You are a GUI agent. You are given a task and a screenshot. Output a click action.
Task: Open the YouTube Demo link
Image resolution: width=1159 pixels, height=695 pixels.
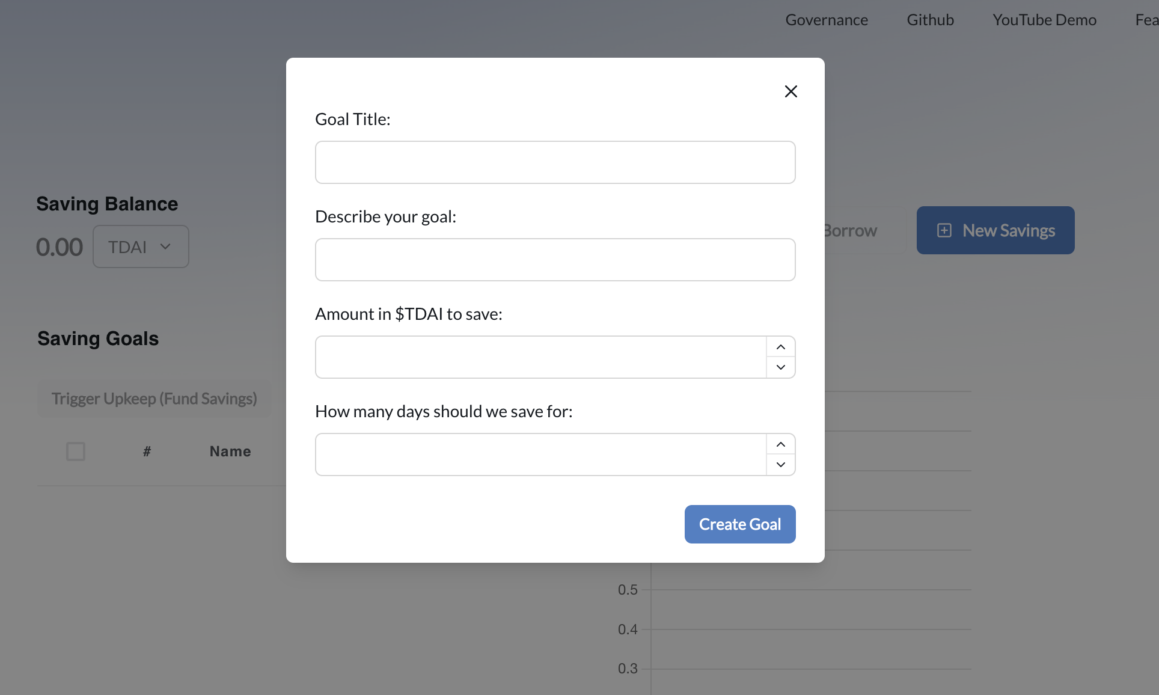(1044, 20)
